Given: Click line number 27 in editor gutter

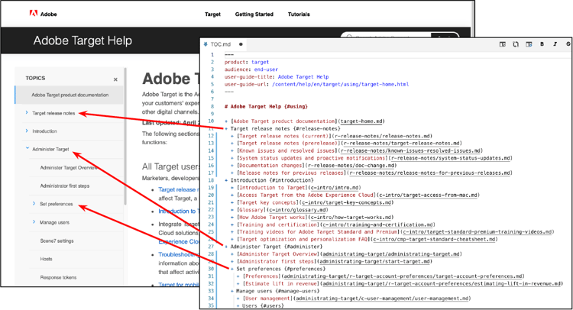Looking at the screenshot, I should point(211,247).
